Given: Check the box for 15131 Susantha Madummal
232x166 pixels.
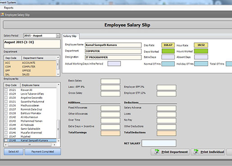Looking at the screenshot, I should 6,101.
